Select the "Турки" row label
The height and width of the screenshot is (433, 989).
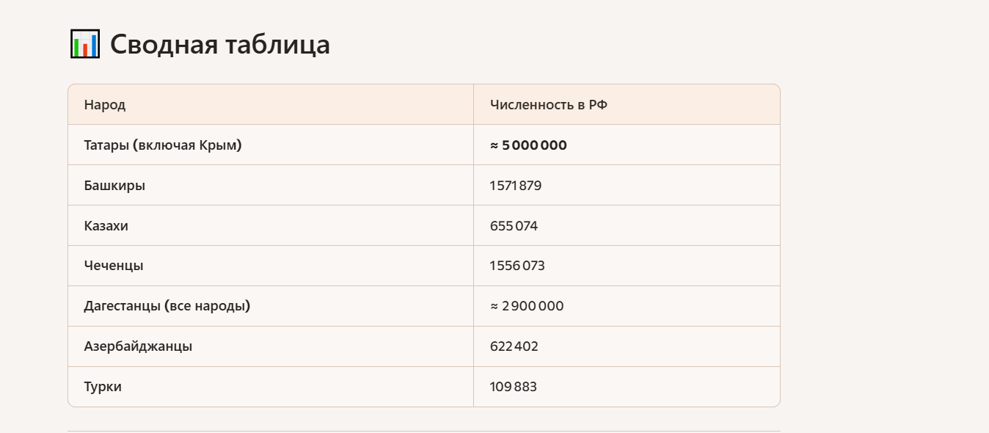pos(103,387)
